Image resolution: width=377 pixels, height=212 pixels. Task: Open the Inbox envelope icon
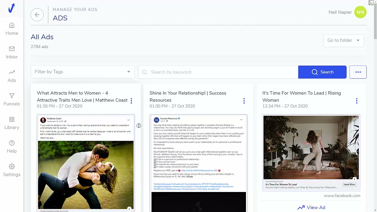pyautogui.click(x=12, y=49)
